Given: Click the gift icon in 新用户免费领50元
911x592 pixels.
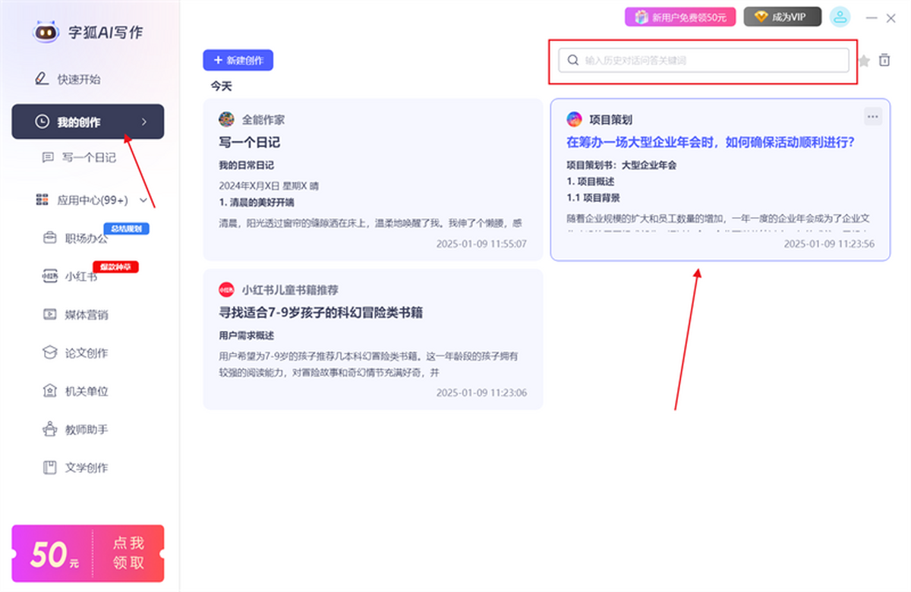Looking at the screenshot, I should 641,17.
